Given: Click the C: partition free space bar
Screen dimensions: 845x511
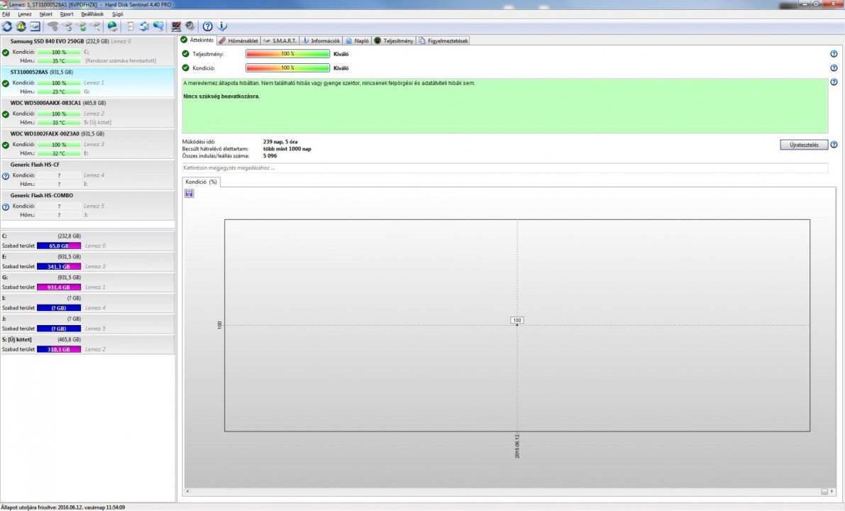Looking at the screenshot, I should (59, 246).
